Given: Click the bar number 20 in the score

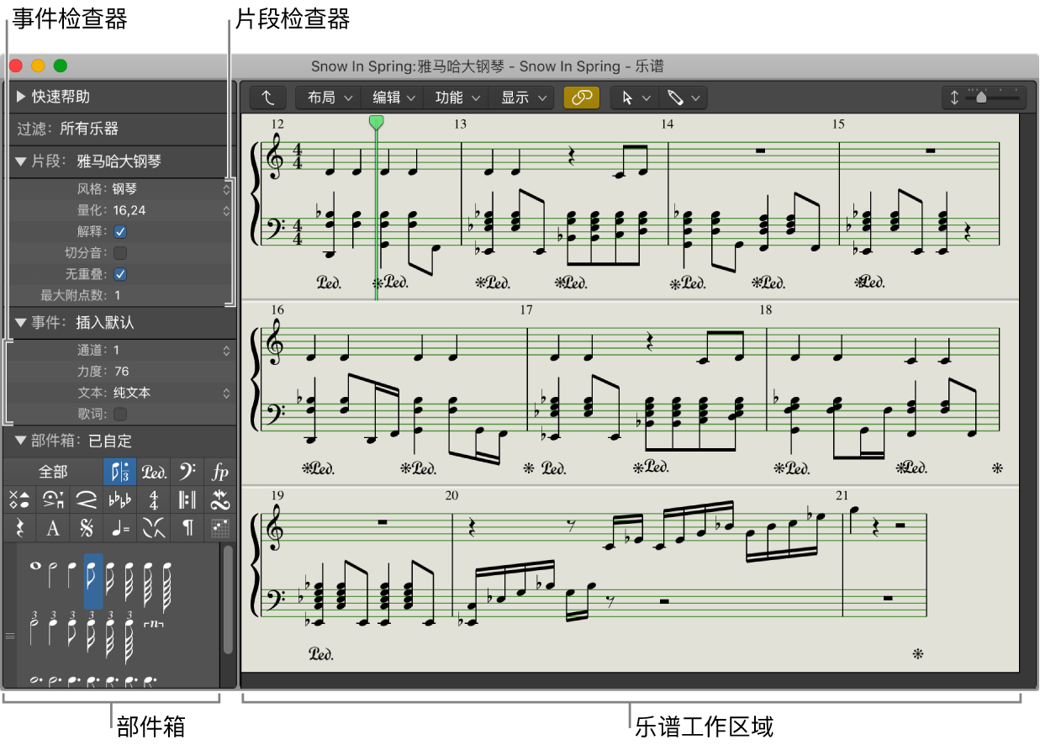Looking at the screenshot, I should pyautogui.click(x=451, y=495).
